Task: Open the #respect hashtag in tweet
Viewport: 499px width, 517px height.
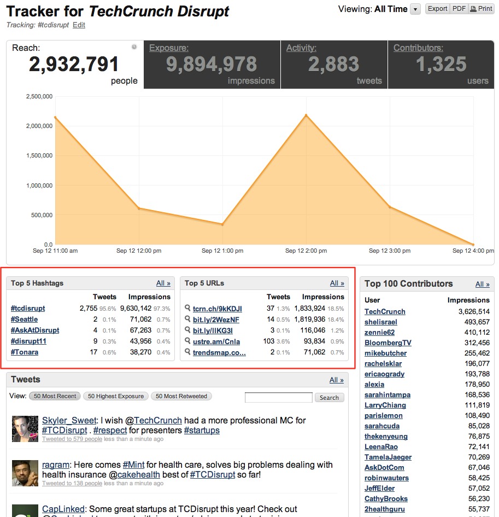Action: point(110,430)
